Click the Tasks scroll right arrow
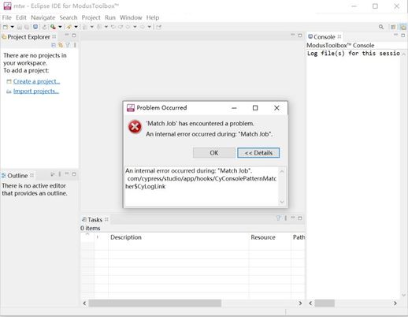Screen dimensions: 408x317 coord(300,304)
